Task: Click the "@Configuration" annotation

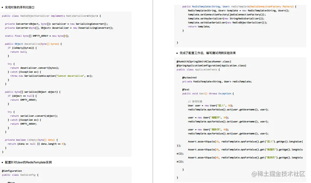Action: [12, 171]
